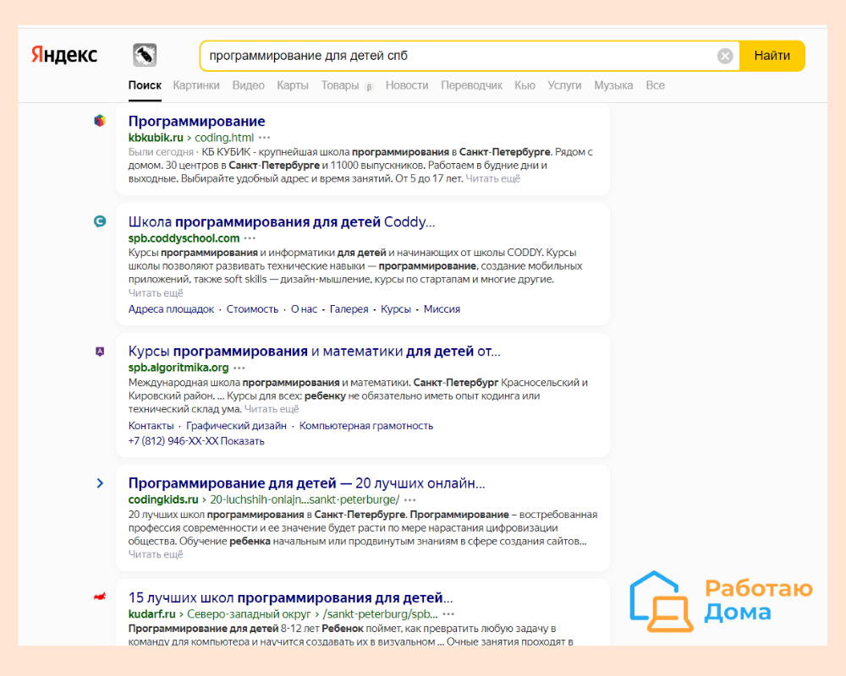This screenshot has height=676, width=846.
Task: Open the Галерея sitelink
Action: 349,309
